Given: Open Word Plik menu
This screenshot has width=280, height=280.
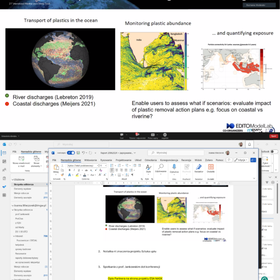Looking at the screenshot, I should [54, 160].
